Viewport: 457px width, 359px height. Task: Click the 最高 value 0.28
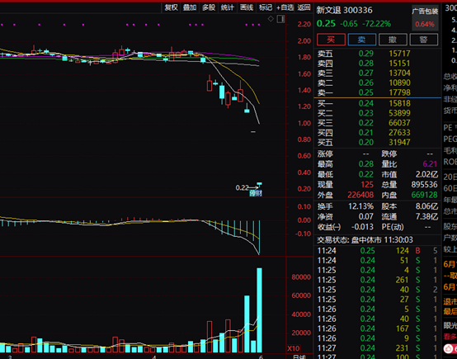click(x=365, y=164)
